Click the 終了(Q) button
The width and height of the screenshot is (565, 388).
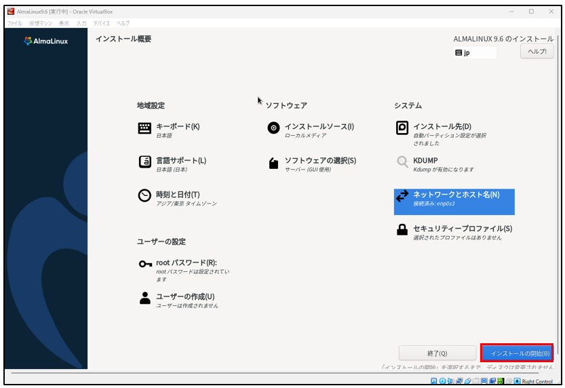(437, 353)
